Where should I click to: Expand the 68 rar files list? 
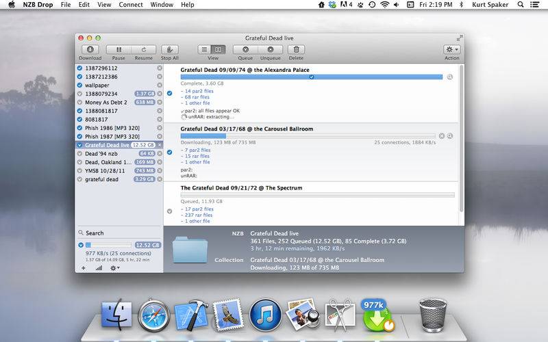tap(198, 96)
